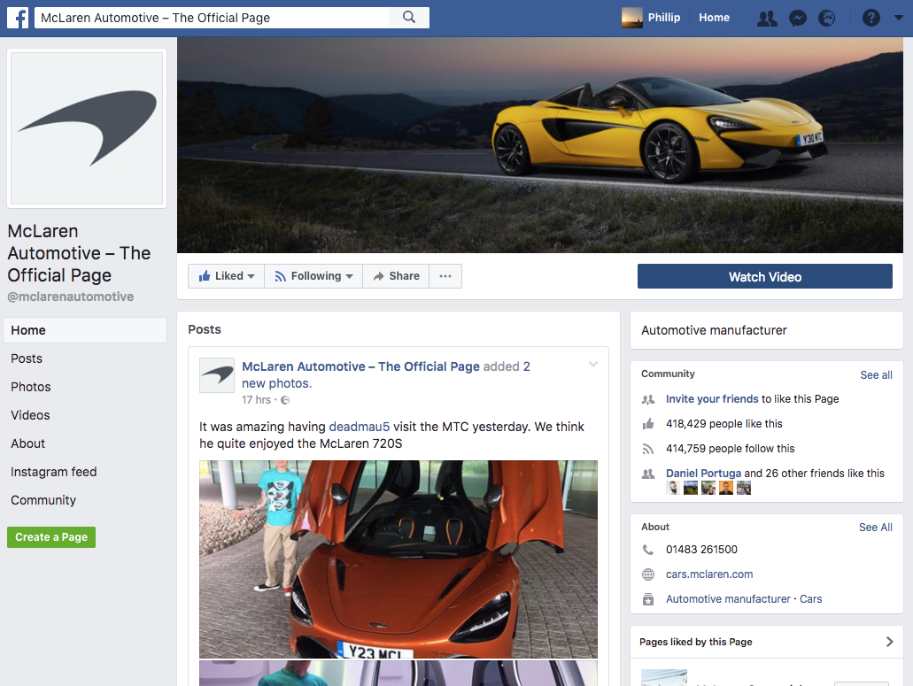This screenshot has height=686, width=913.
Task: Click 'Invite your friends' link
Action: click(x=712, y=399)
